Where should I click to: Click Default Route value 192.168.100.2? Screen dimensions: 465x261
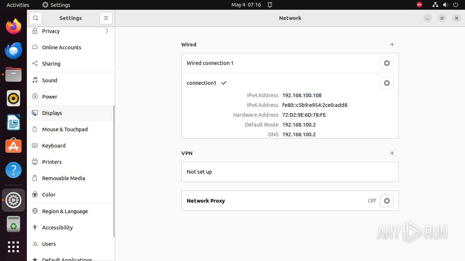click(299, 125)
